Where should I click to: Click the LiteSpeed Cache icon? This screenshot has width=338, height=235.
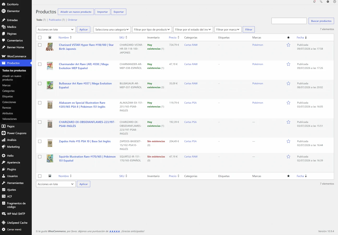pos(4,223)
